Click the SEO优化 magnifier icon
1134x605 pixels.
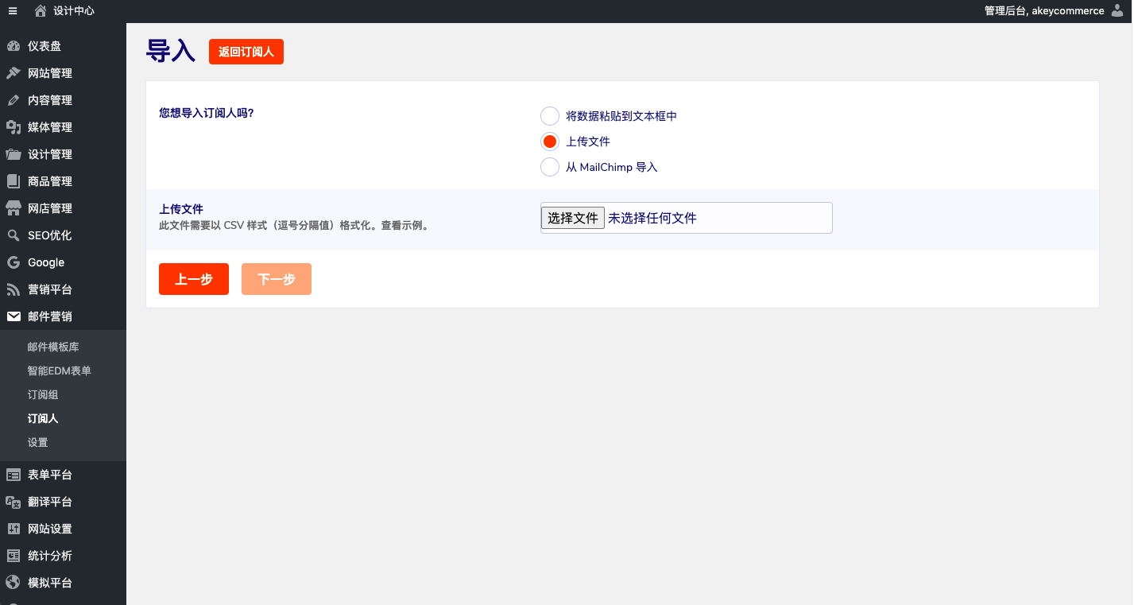14,235
